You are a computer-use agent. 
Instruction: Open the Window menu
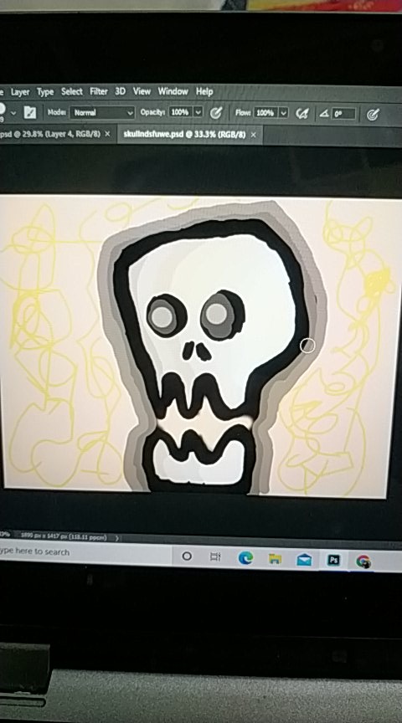pos(173,91)
